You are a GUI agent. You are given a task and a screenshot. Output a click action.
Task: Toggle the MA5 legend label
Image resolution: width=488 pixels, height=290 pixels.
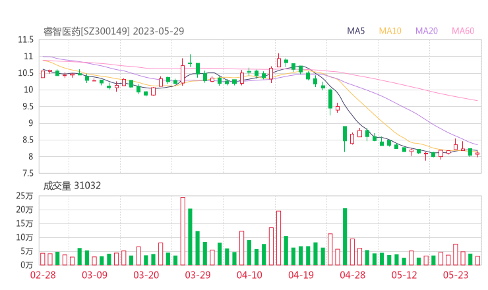(355, 31)
